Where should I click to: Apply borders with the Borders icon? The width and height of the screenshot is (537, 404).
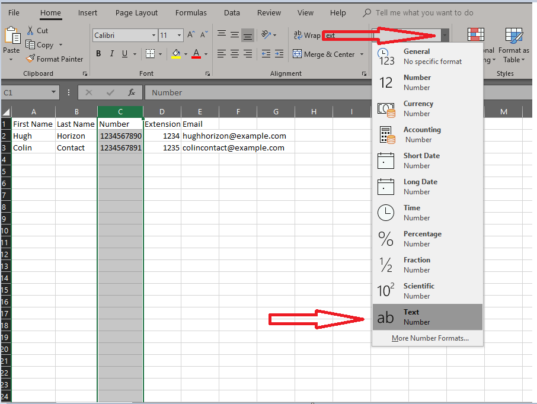click(150, 54)
